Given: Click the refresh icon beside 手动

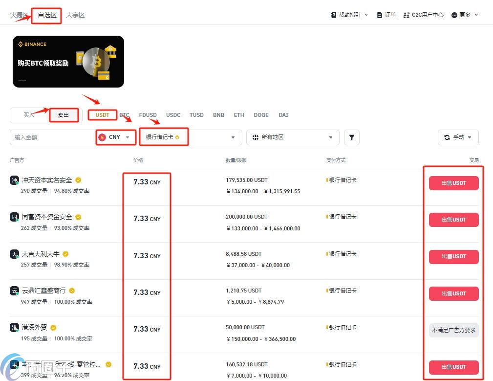Looking at the screenshot, I should click(x=447, y=137).
